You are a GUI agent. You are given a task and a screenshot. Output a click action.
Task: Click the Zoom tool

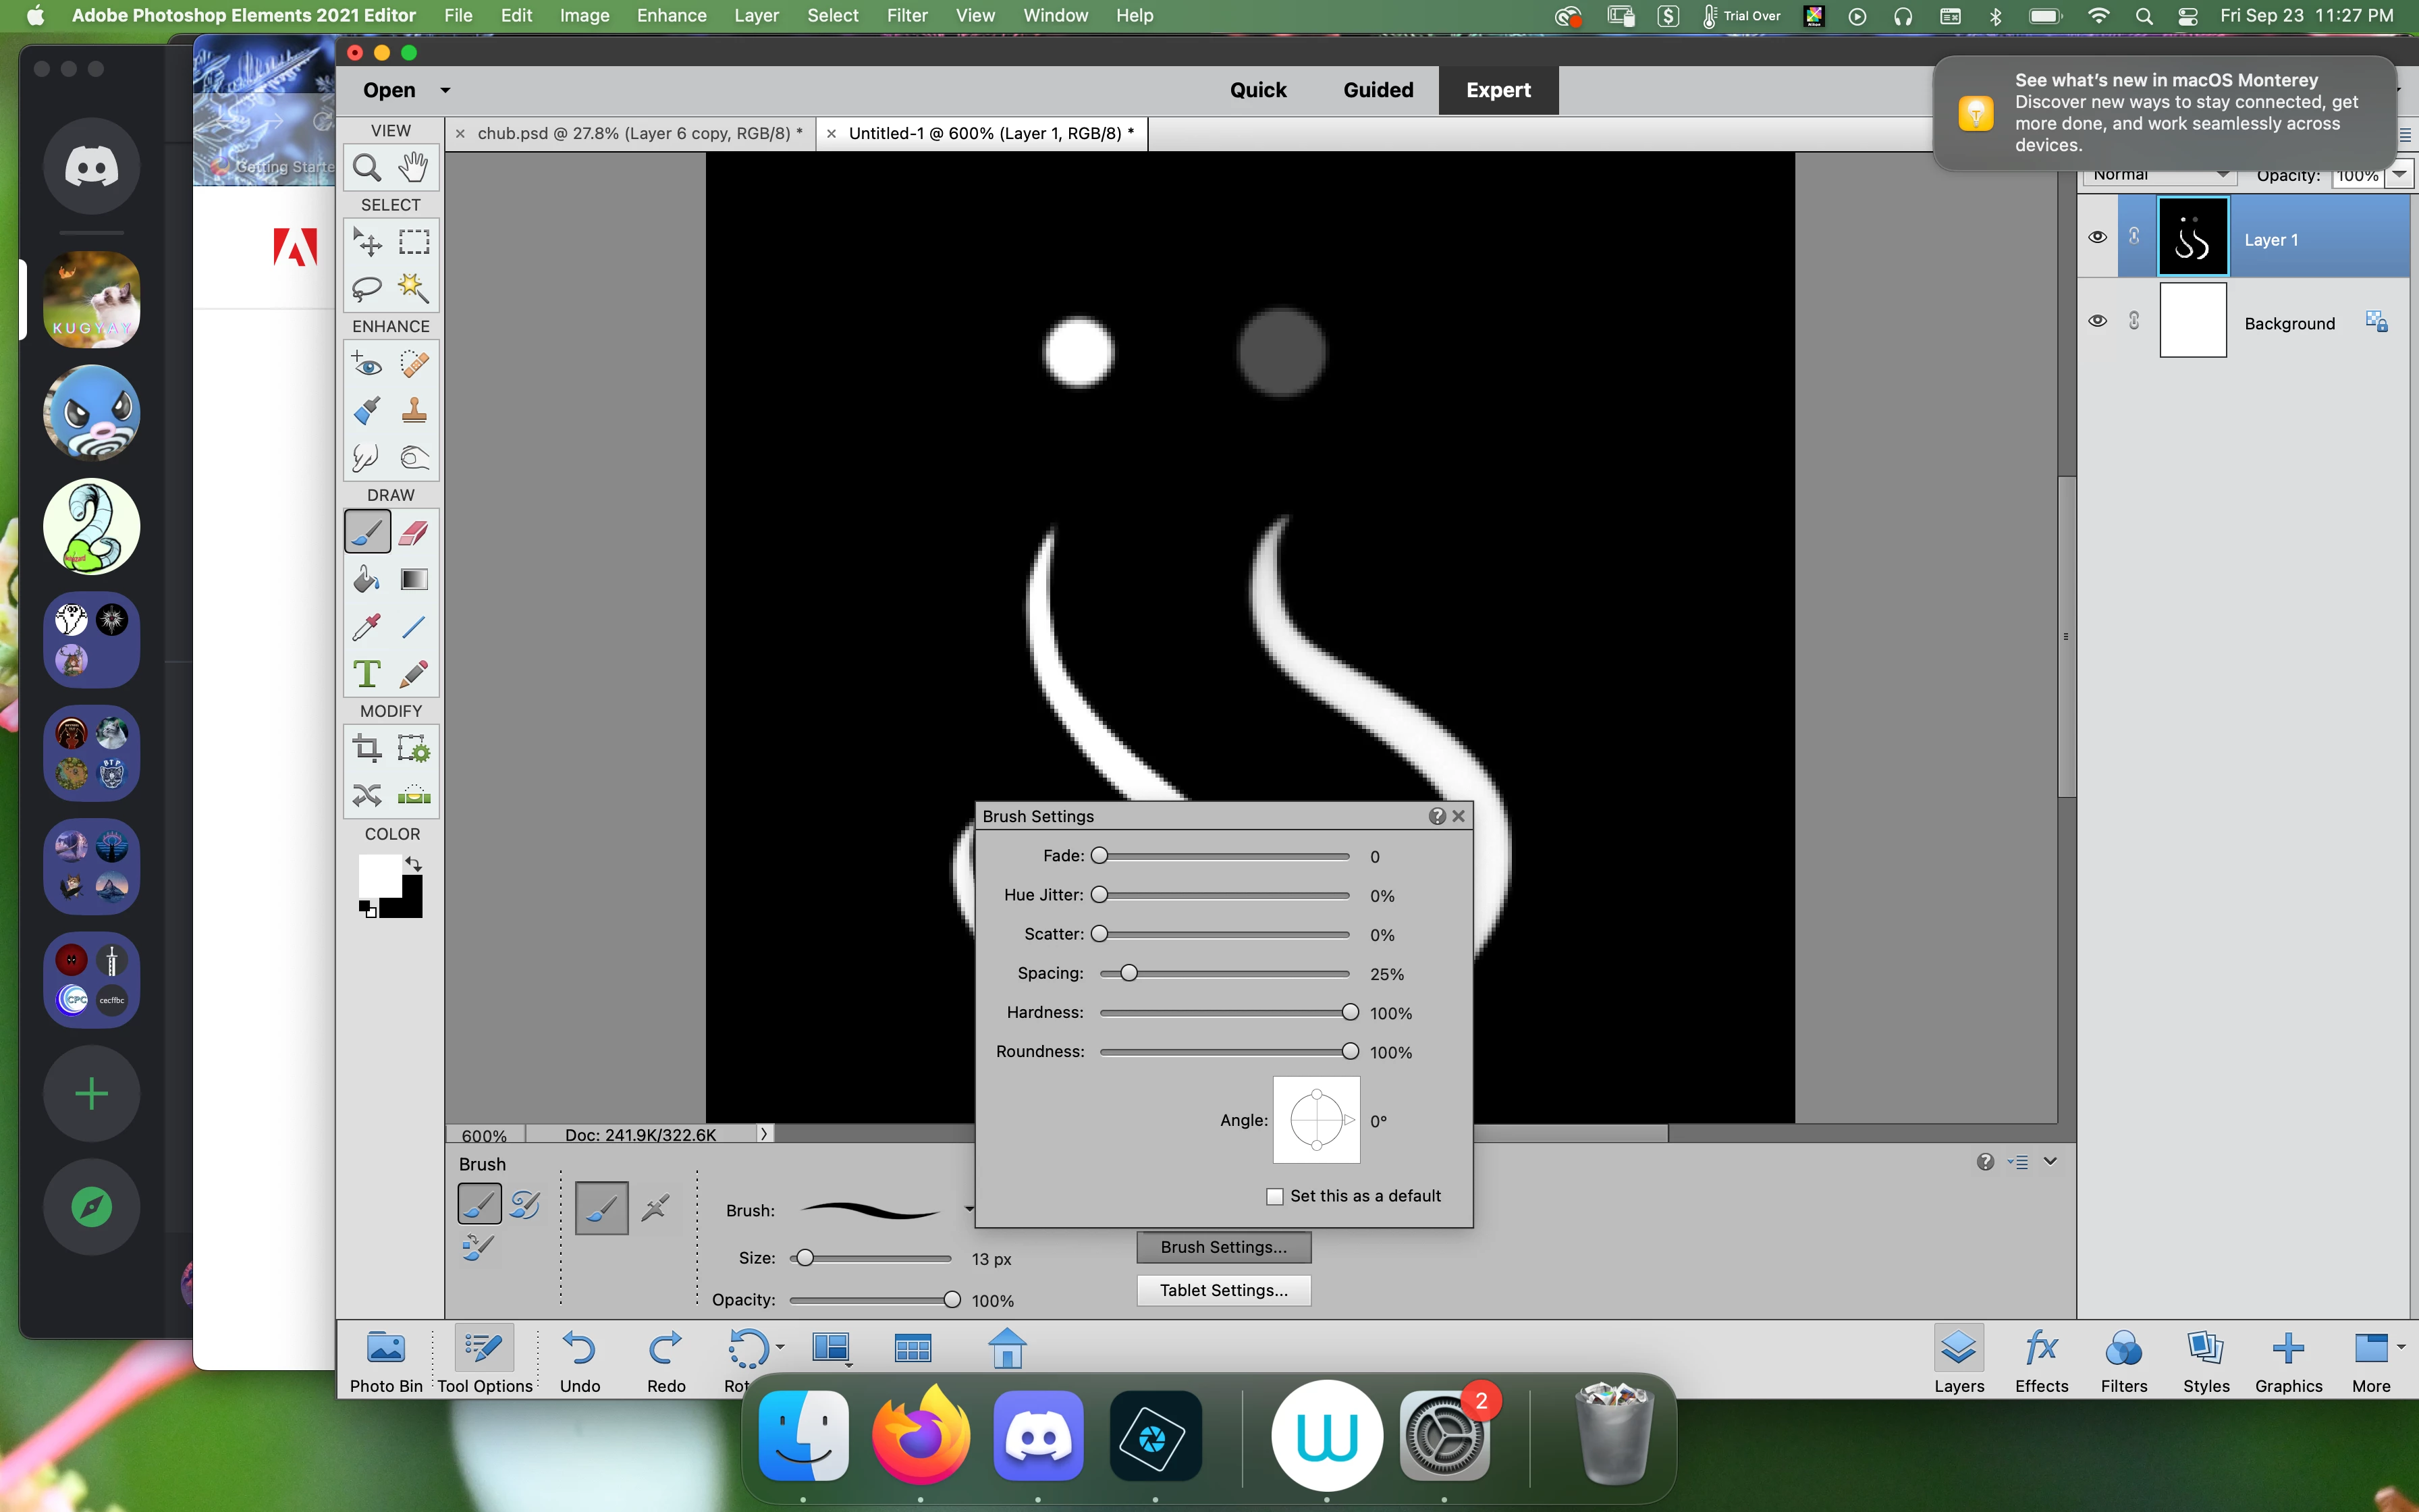pyautogui.click(x=366, y=167)
